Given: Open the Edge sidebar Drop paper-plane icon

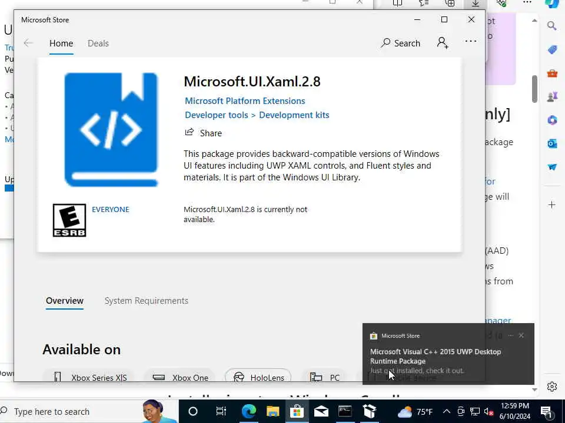Looking at the screenshot, I should pyautogui.click(x=552, y=167).
